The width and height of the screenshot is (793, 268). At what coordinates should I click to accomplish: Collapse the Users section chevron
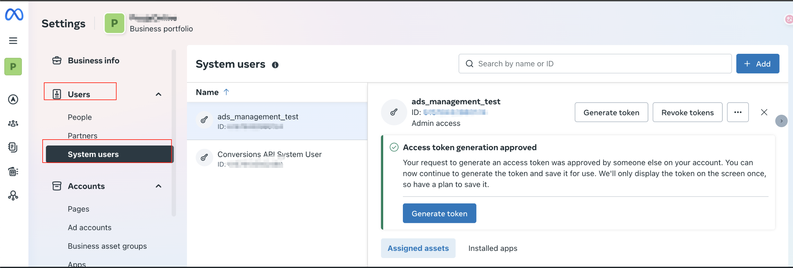click(158, 94)
